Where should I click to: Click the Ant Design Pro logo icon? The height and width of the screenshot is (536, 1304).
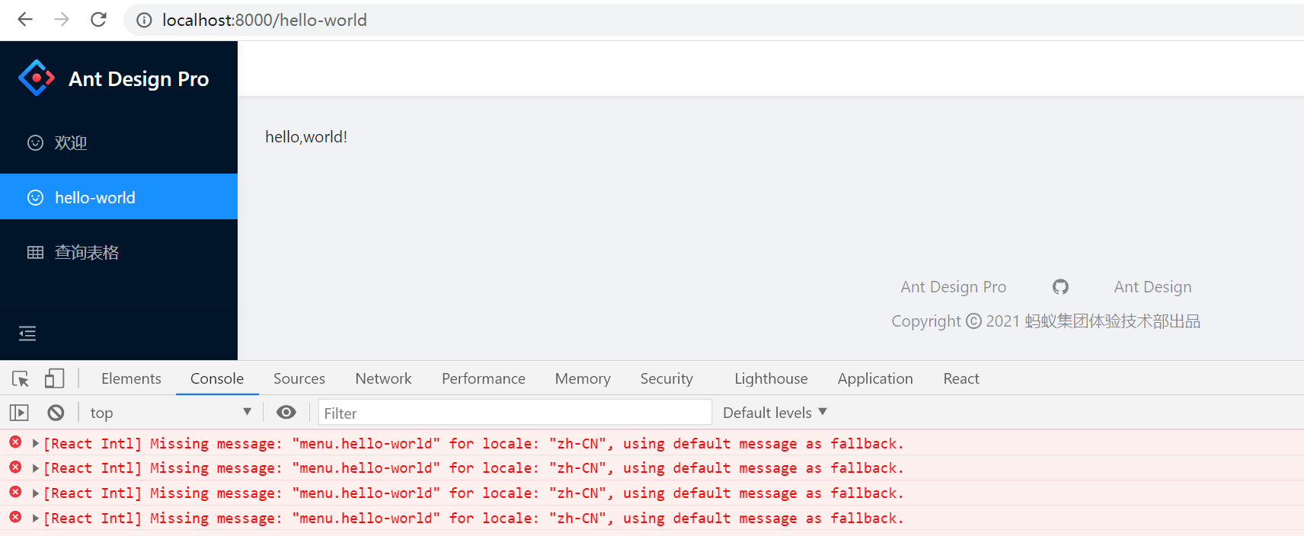tap(37, 78)
